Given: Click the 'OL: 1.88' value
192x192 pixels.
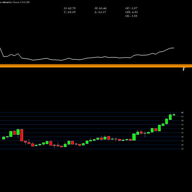Looking at the screenshot, I should (131, 16).
